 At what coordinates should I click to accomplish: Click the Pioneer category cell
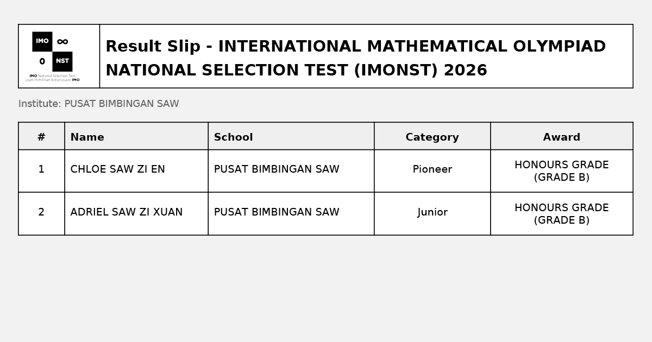pos(432,171)
